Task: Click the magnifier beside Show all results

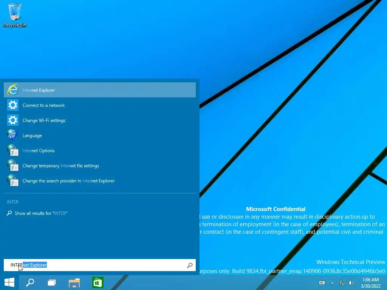Action: [9, 213]
